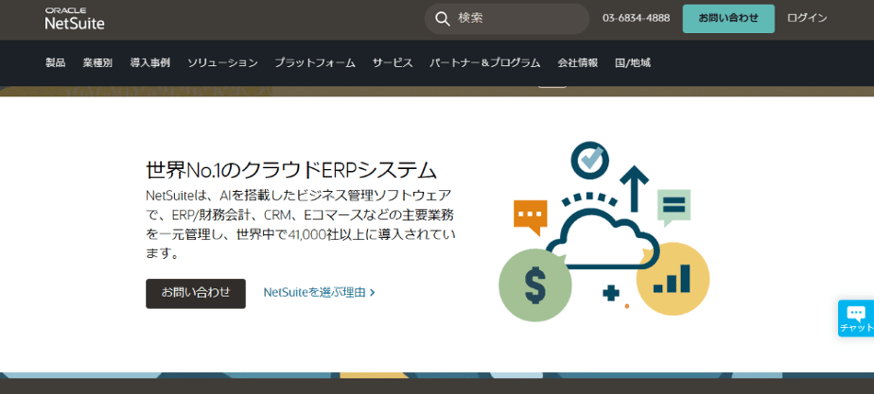Focus the 検索 search field
Image resolution: width=874 pixels, height=394 pixels.
pos(507,19)
